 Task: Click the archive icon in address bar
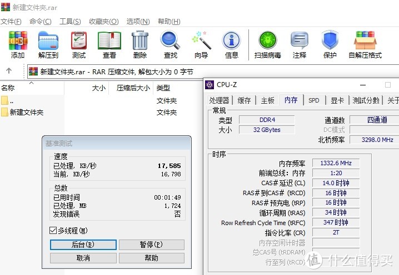[33, 72]
